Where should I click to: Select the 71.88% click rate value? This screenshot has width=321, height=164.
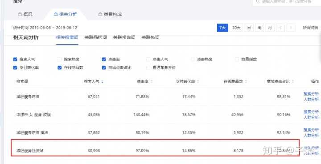(142, 97)
